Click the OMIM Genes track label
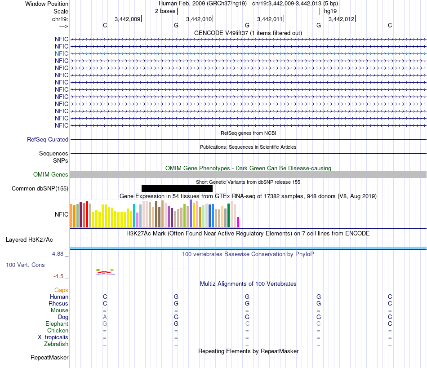Screen dimensions: 427x368 (x=51, y=174)
